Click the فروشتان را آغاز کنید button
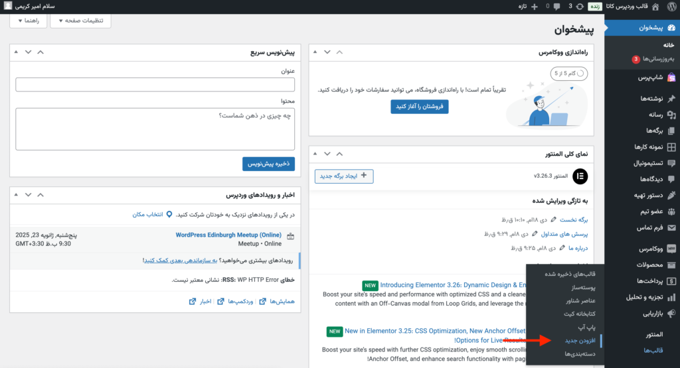The width and height of the screenshot is (680, 368). (x=420, y=106)
